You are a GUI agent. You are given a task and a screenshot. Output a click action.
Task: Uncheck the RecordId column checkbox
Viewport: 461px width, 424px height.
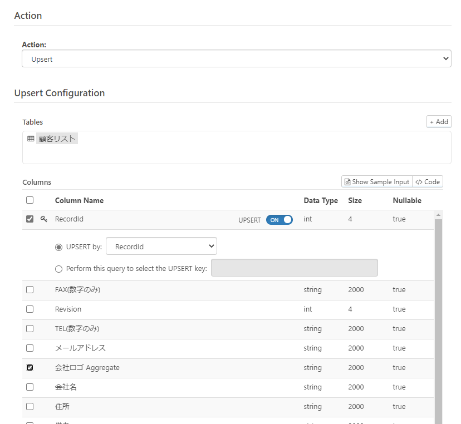pyautogui.click(x=30, y=219)
